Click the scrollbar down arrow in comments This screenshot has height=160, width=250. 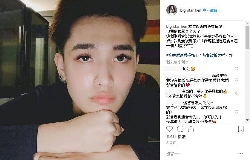tap(247, 120)
